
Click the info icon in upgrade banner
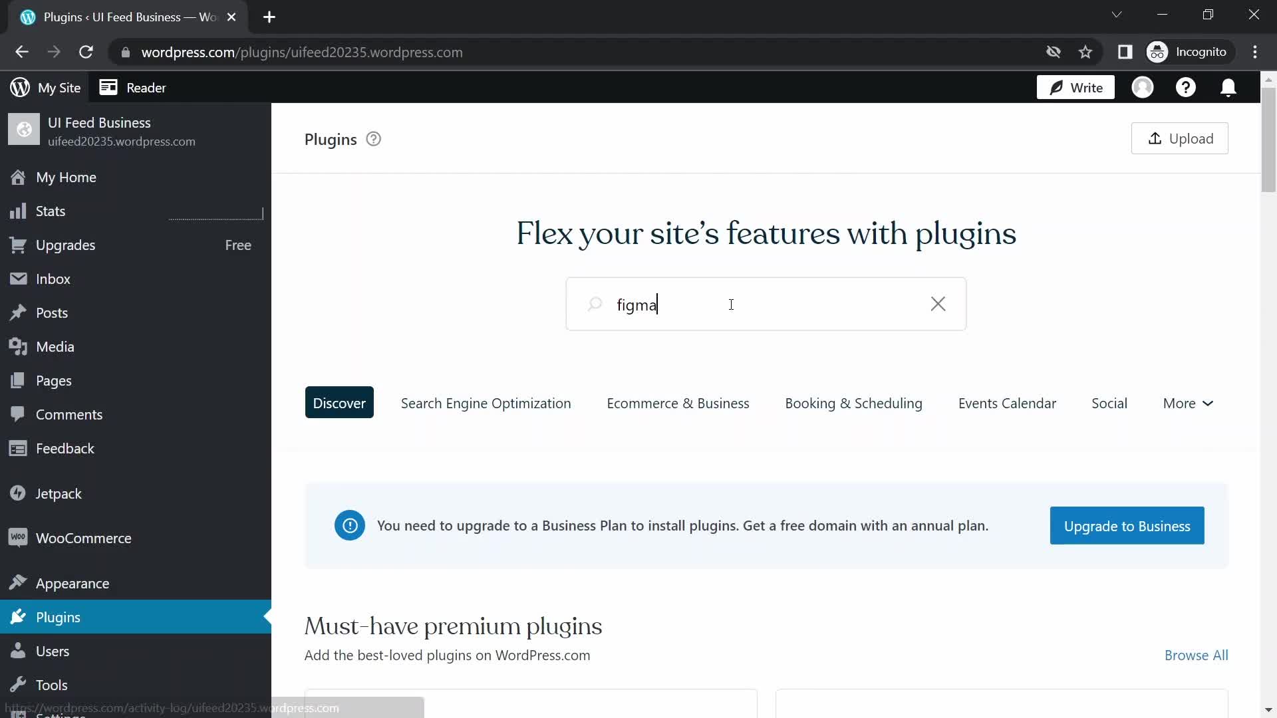[350, 525]
